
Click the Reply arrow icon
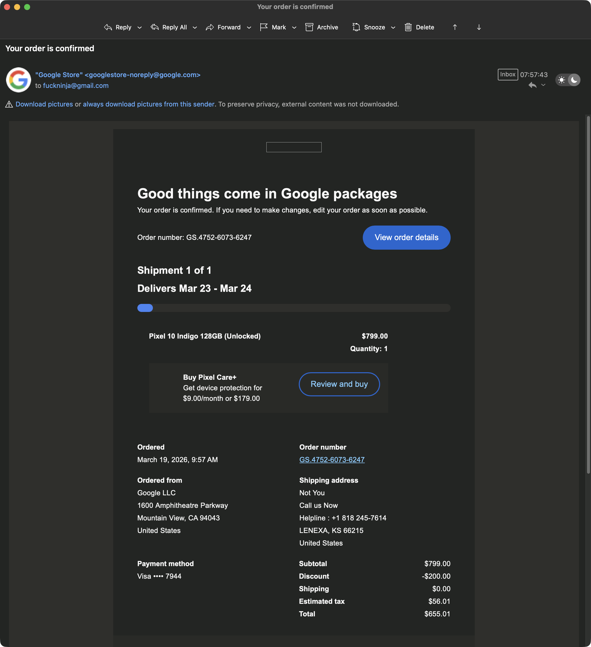tap(108, 27)
